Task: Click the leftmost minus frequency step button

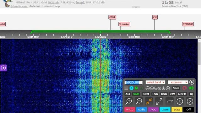Action: (x=148, y=88)
